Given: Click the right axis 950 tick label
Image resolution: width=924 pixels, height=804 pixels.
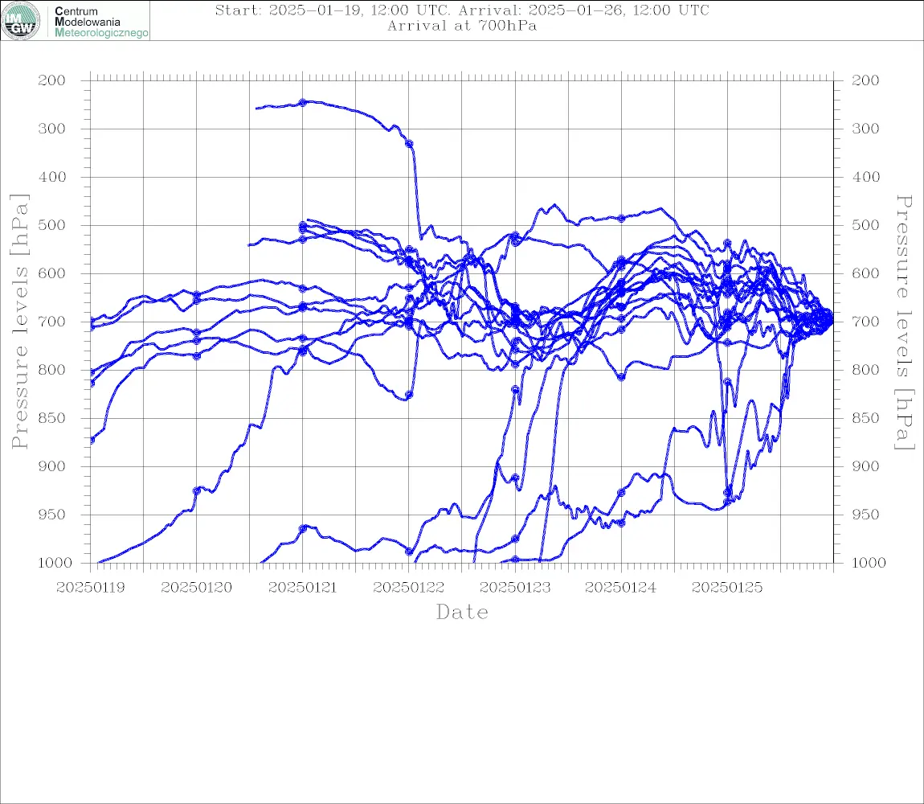Looking at the screenshot, I should (865, 515).
